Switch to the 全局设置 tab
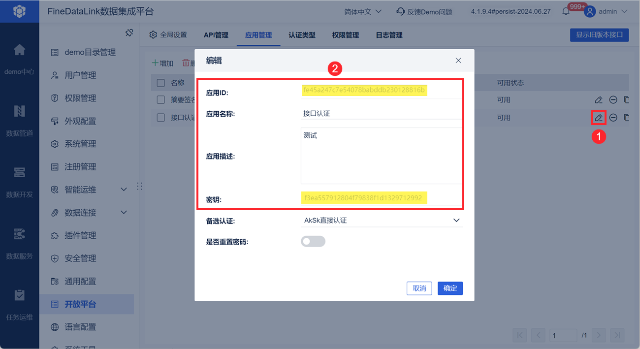This screenshot has width=640, height=349. 168,35
